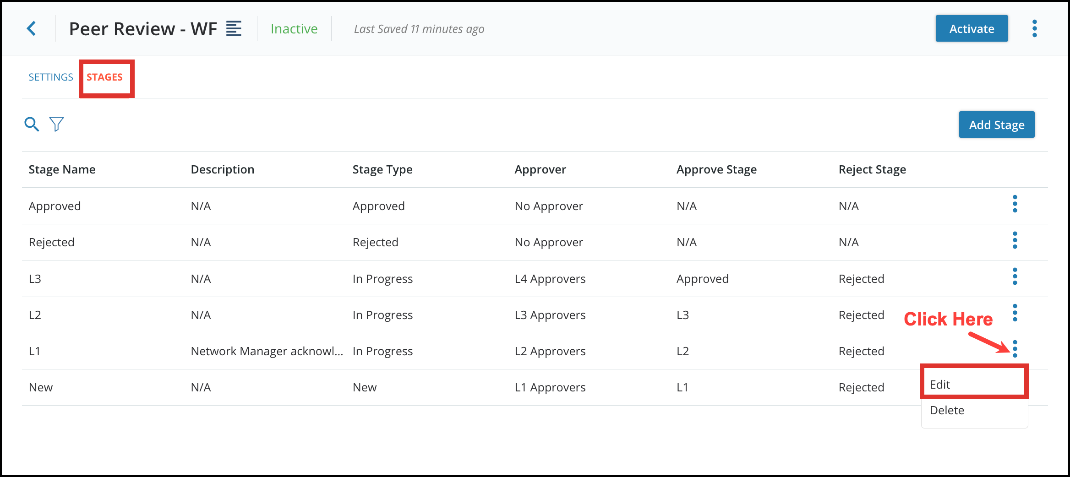
Task: Open the three-dot menu for L1 row
Action: 1015,349
